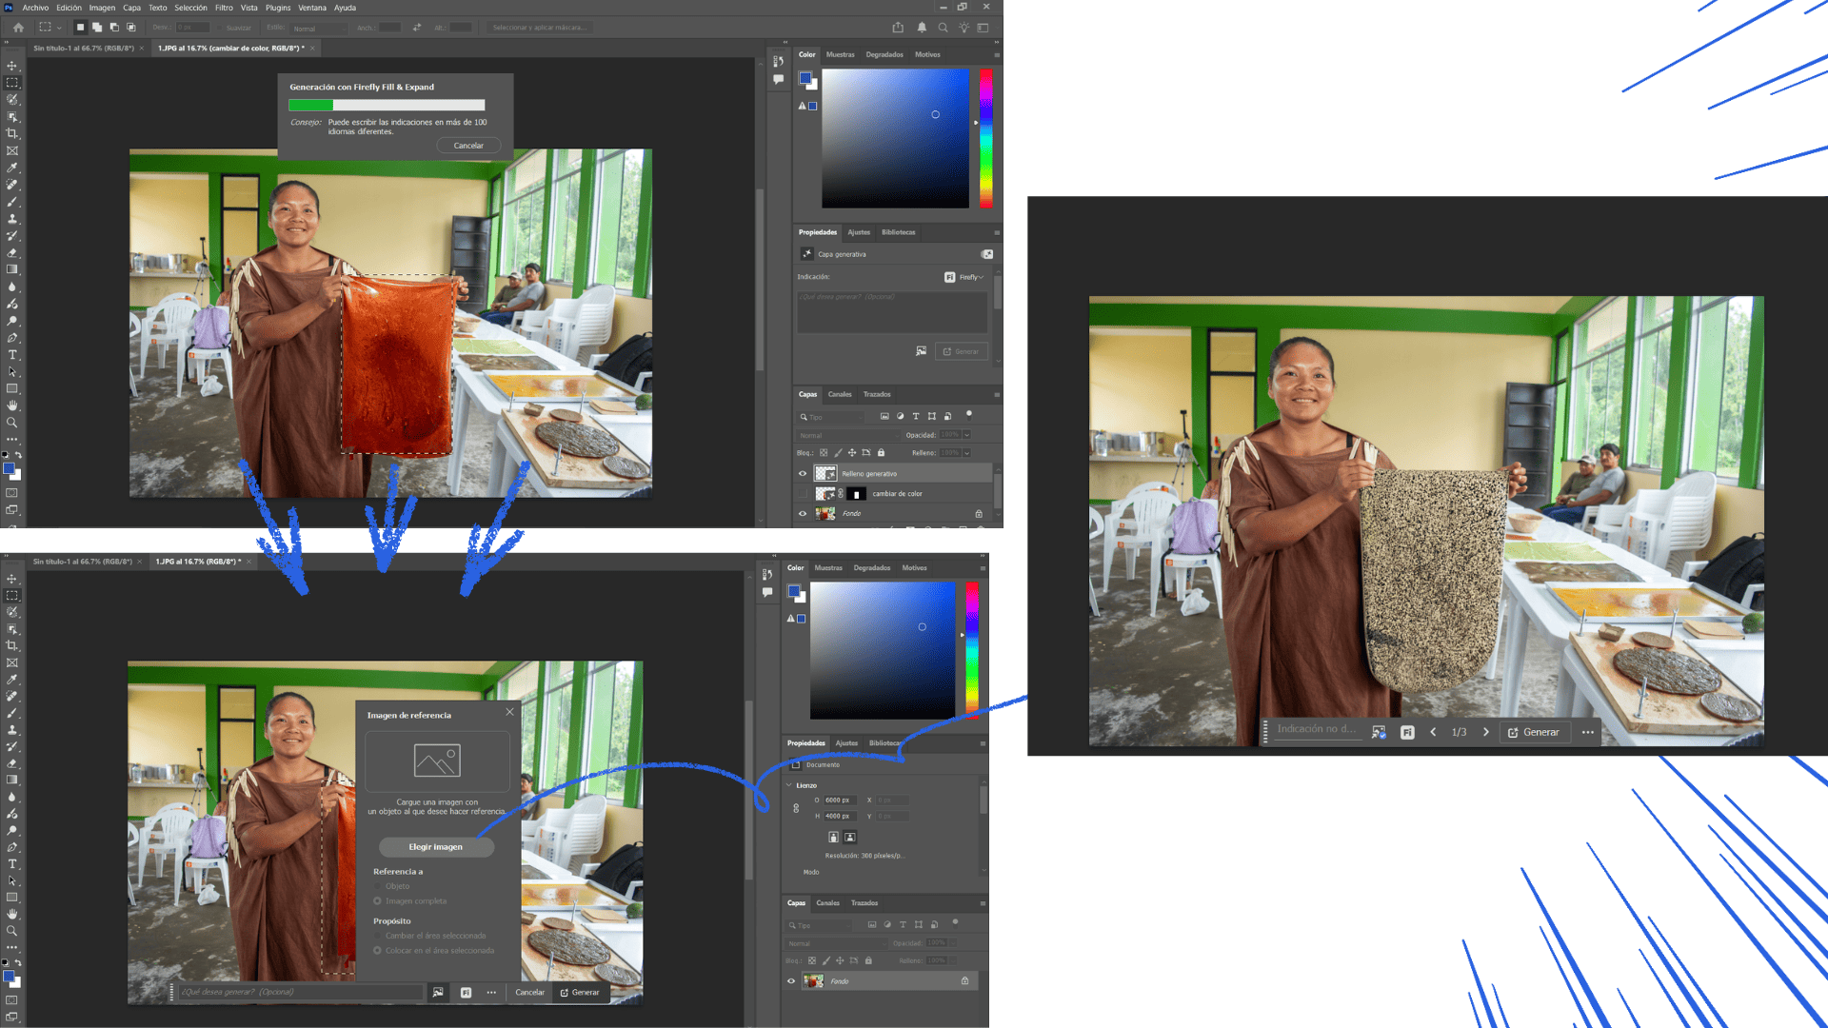Select the Crop tool in top window
The image size is (1828, 1028).
pos(12,133)
